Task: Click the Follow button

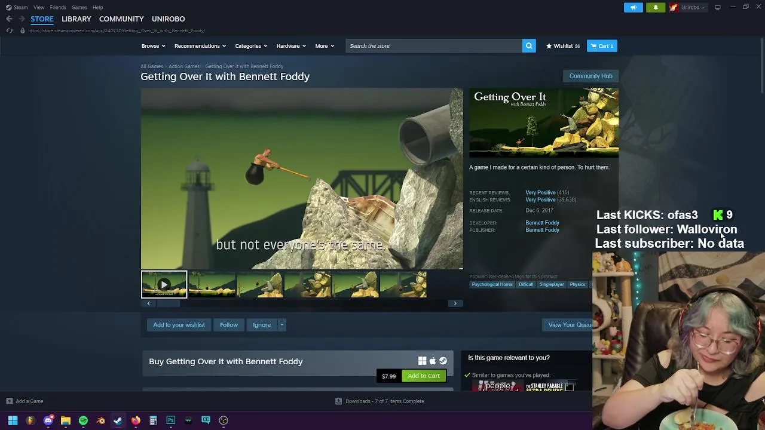Action: [x=228, y=325]
